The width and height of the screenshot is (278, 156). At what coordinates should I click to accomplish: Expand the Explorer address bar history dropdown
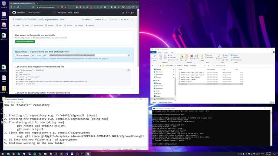[205, 65]
